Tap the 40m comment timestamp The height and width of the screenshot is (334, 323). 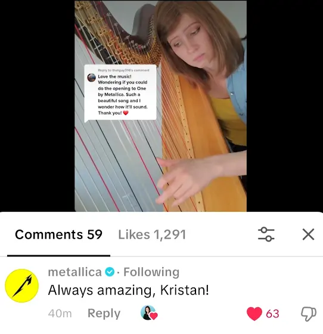60,314
